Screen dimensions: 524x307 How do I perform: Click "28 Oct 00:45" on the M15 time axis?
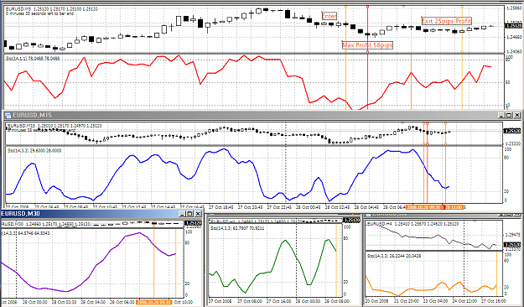pyautogui.click(x=309, y=207)
